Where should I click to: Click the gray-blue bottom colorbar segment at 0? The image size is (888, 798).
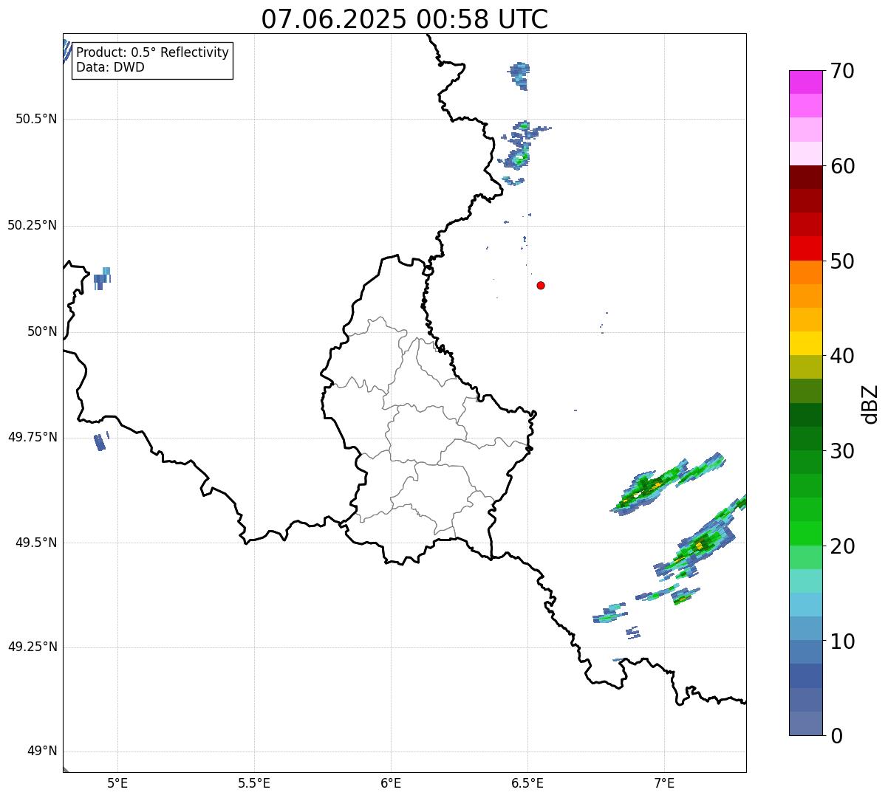pos(805,723)
